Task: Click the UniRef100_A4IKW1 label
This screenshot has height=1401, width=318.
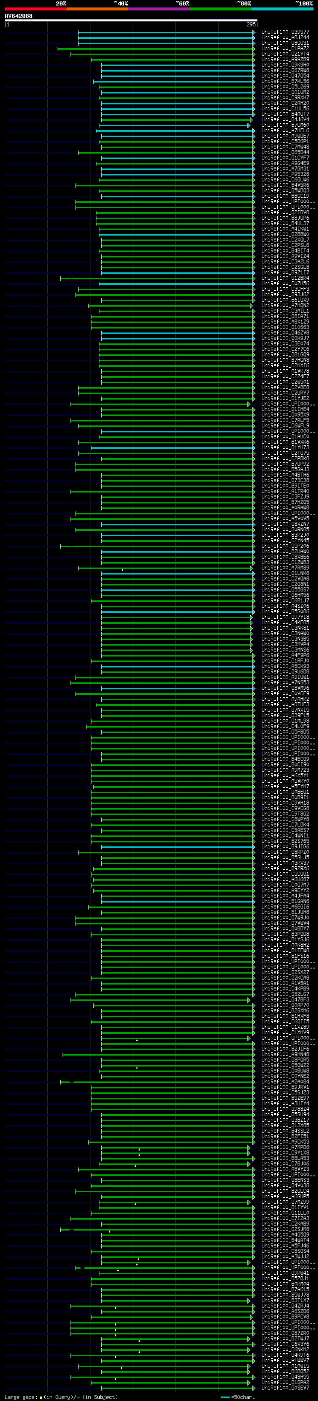Action: tap(285, 229)
